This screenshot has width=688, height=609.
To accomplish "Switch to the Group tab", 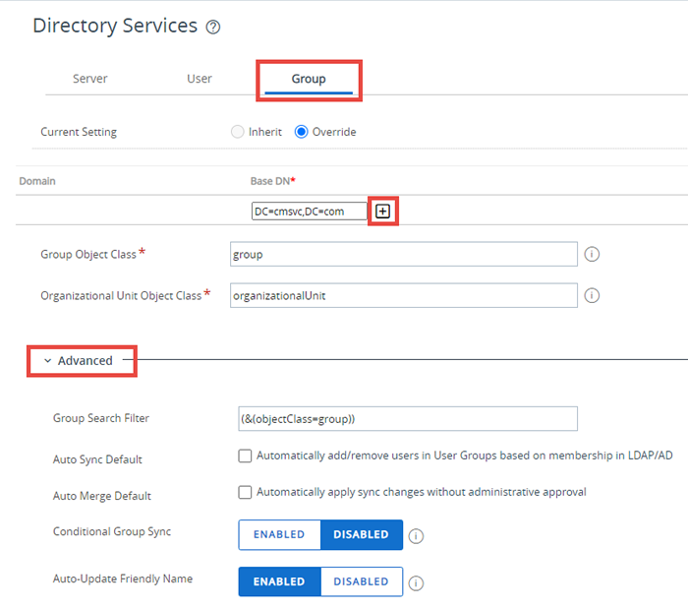I will (x=309, y=79).
